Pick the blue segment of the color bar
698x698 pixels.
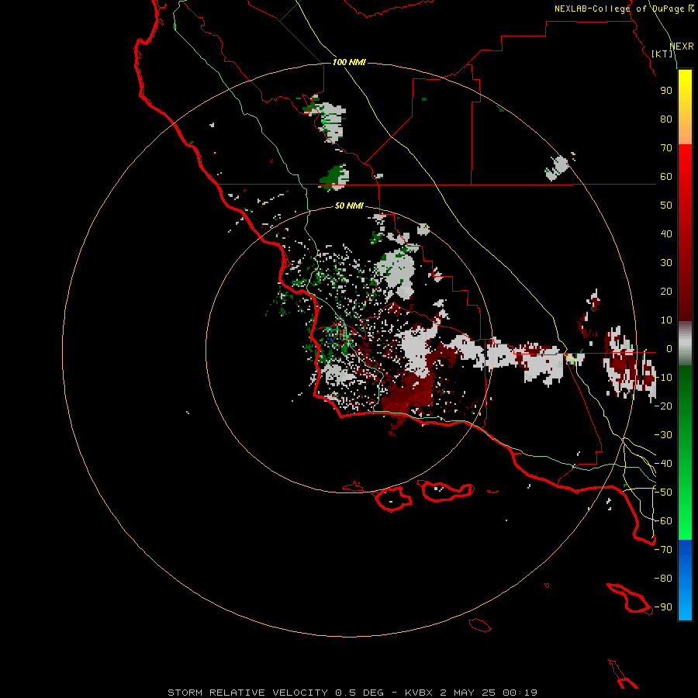(685, 580)
